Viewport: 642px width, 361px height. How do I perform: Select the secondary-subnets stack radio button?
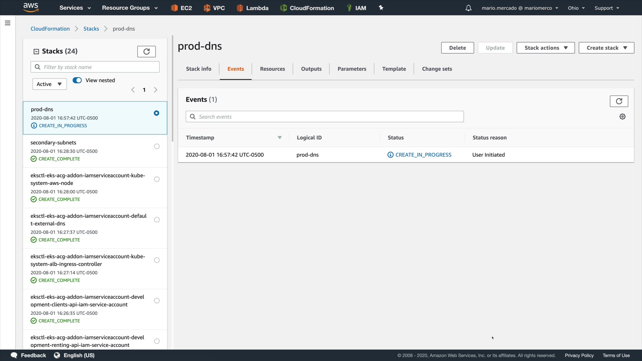pos(157,146)
